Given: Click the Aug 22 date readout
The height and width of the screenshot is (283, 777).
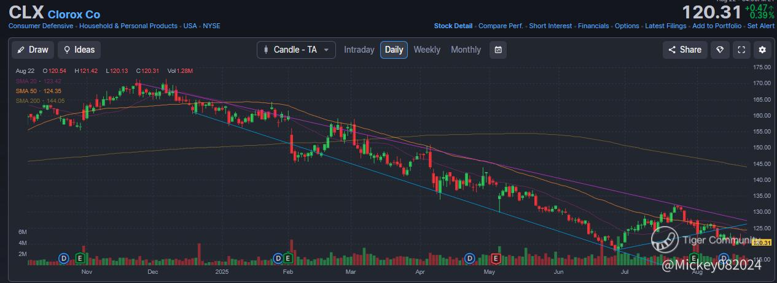Looking at the screenshot, I should 25,71.
